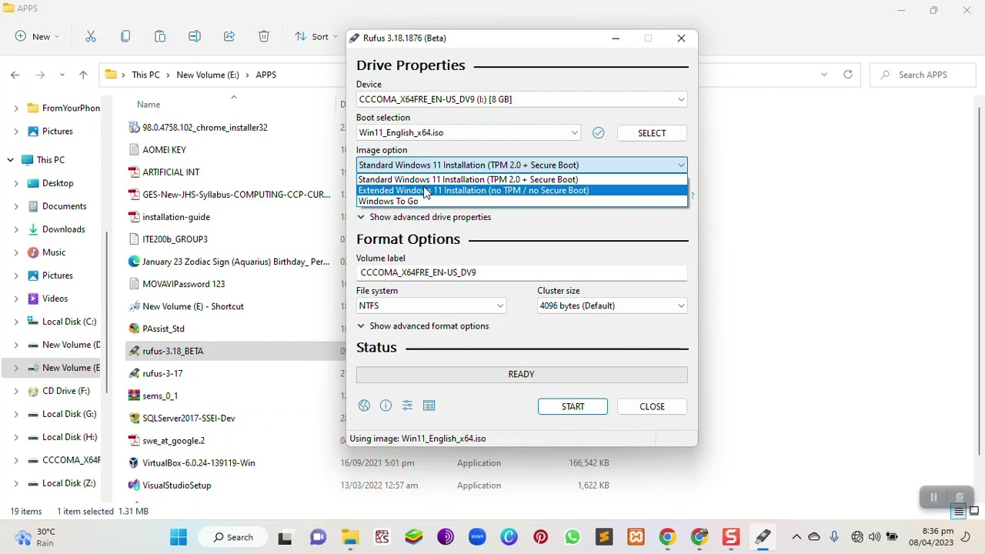Refresh the APPS folder view

[x=848, y=75]
